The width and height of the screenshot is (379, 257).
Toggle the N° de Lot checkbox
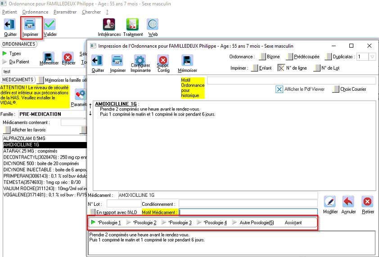click(x=317, y=68)
